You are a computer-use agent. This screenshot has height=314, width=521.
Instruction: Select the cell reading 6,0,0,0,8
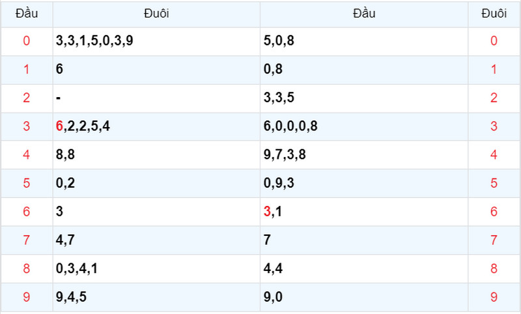click(364, 126)
